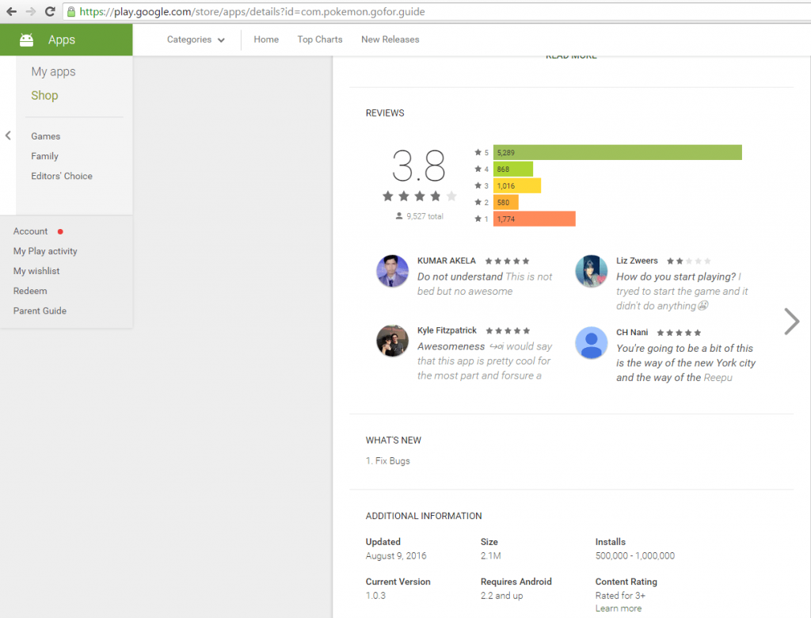811x618 pixels.
Task: Open My wishlist in the sidebar
Action: pyautogui.click(x=36, y=271)
